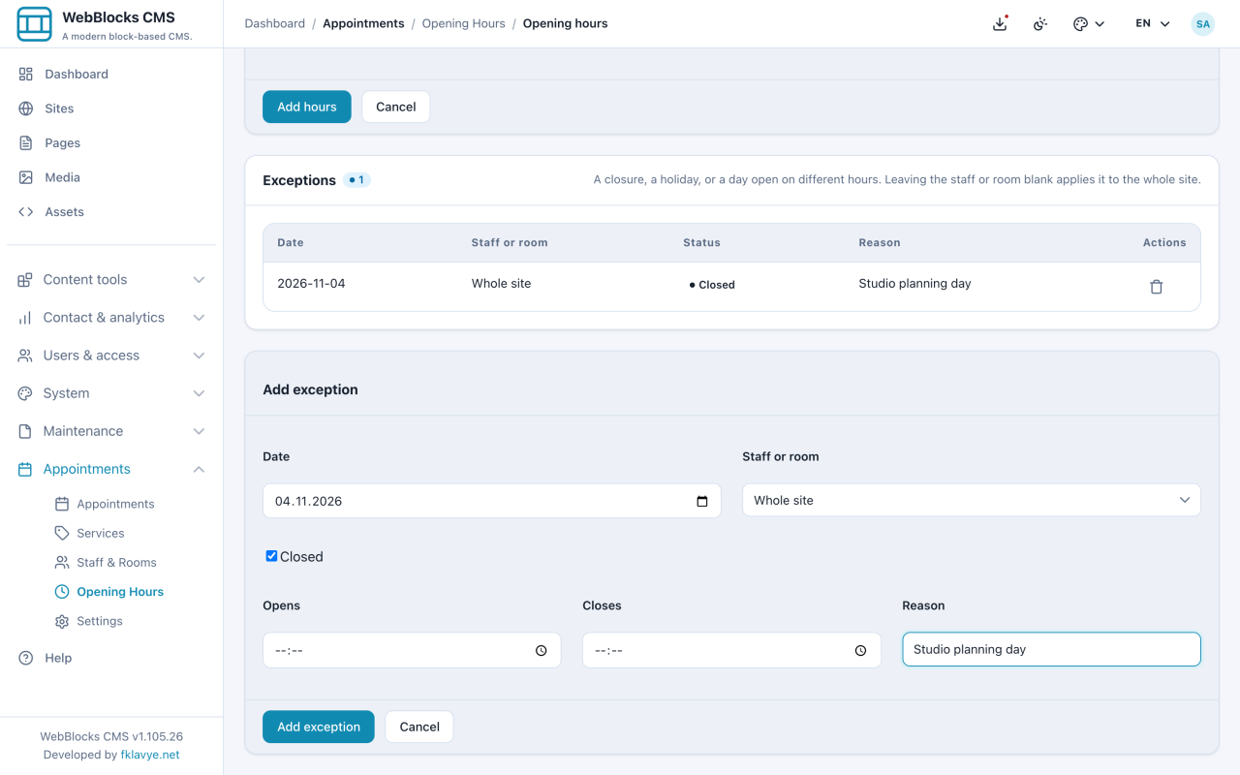
Task: Click the clock icon in the Opens field
Action: (x=542, y=651)
